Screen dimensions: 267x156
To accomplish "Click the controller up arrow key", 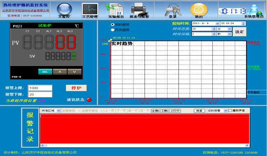I will tap(60, 72).
